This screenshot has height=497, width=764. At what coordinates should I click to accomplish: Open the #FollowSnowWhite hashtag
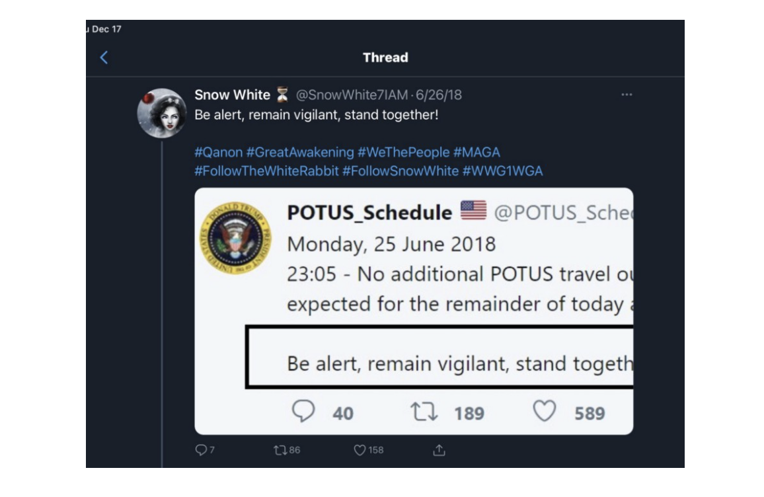click(400, 171)
